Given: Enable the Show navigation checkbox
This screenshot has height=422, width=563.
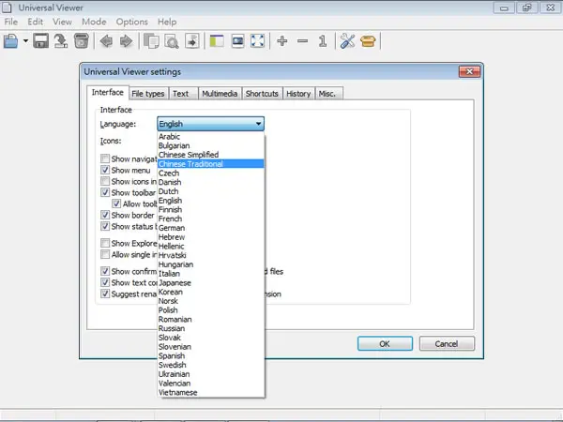Looking at the screenshot, I should click(x=105, y=158).
